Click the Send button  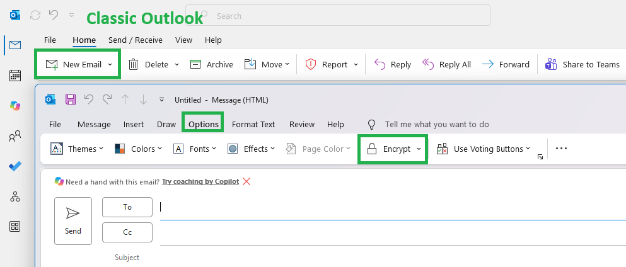(x=73, y=221)
